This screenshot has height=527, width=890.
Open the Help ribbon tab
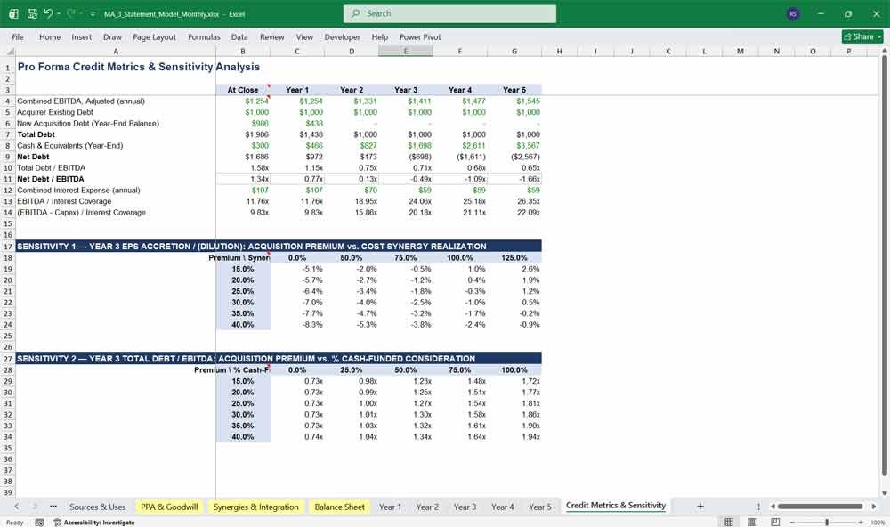point(380,36)
